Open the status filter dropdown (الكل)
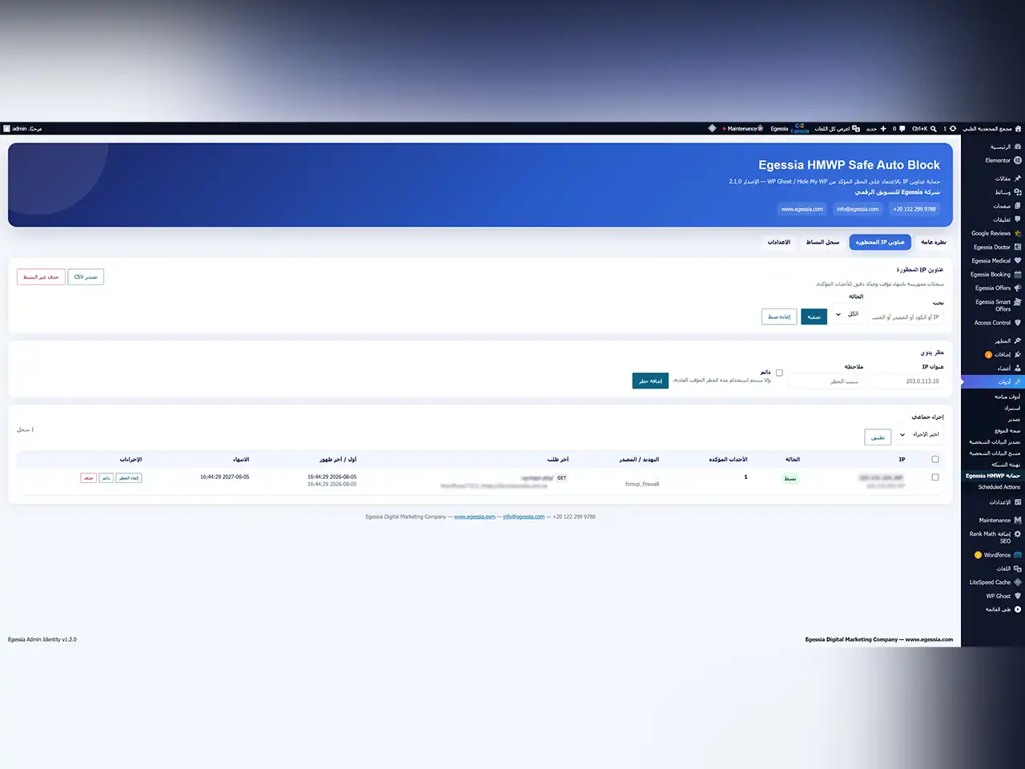1025x769 pixels. [848, 314]
